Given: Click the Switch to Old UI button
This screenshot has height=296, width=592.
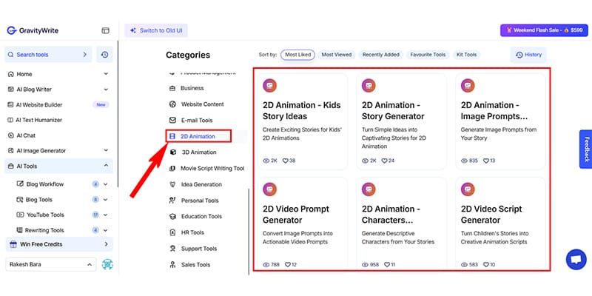Looking at the screenshot, I should 156,30.
